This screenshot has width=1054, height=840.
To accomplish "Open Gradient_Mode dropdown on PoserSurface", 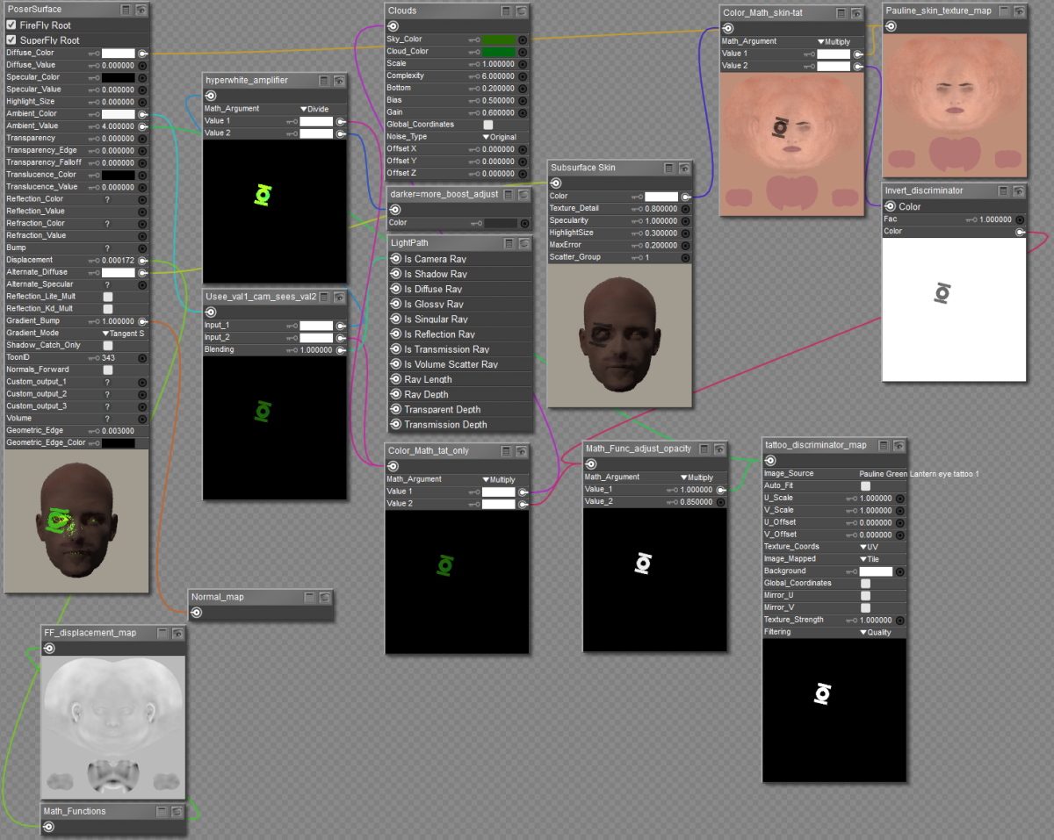I will click(x=123, y=334).
